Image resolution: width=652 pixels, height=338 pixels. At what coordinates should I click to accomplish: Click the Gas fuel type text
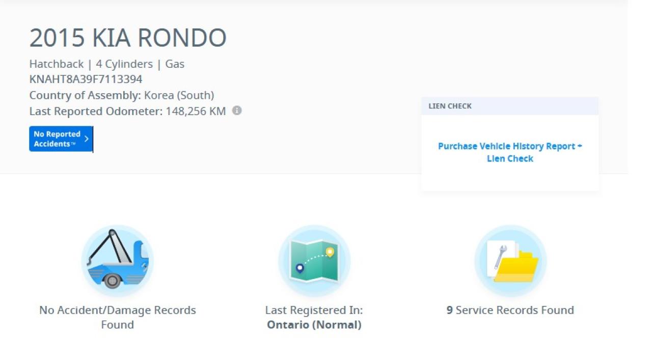pos(175,64)
